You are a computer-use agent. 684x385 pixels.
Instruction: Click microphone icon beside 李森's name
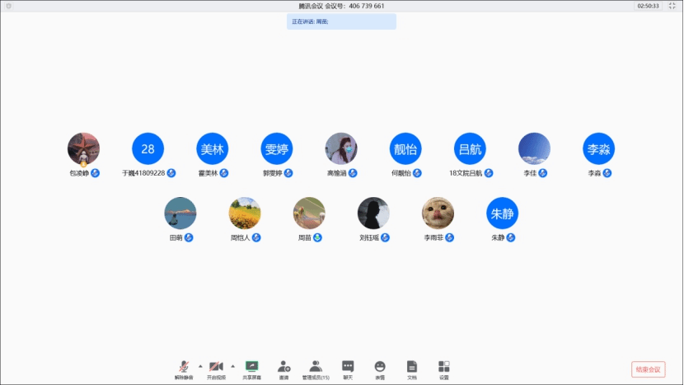(608, 174)
